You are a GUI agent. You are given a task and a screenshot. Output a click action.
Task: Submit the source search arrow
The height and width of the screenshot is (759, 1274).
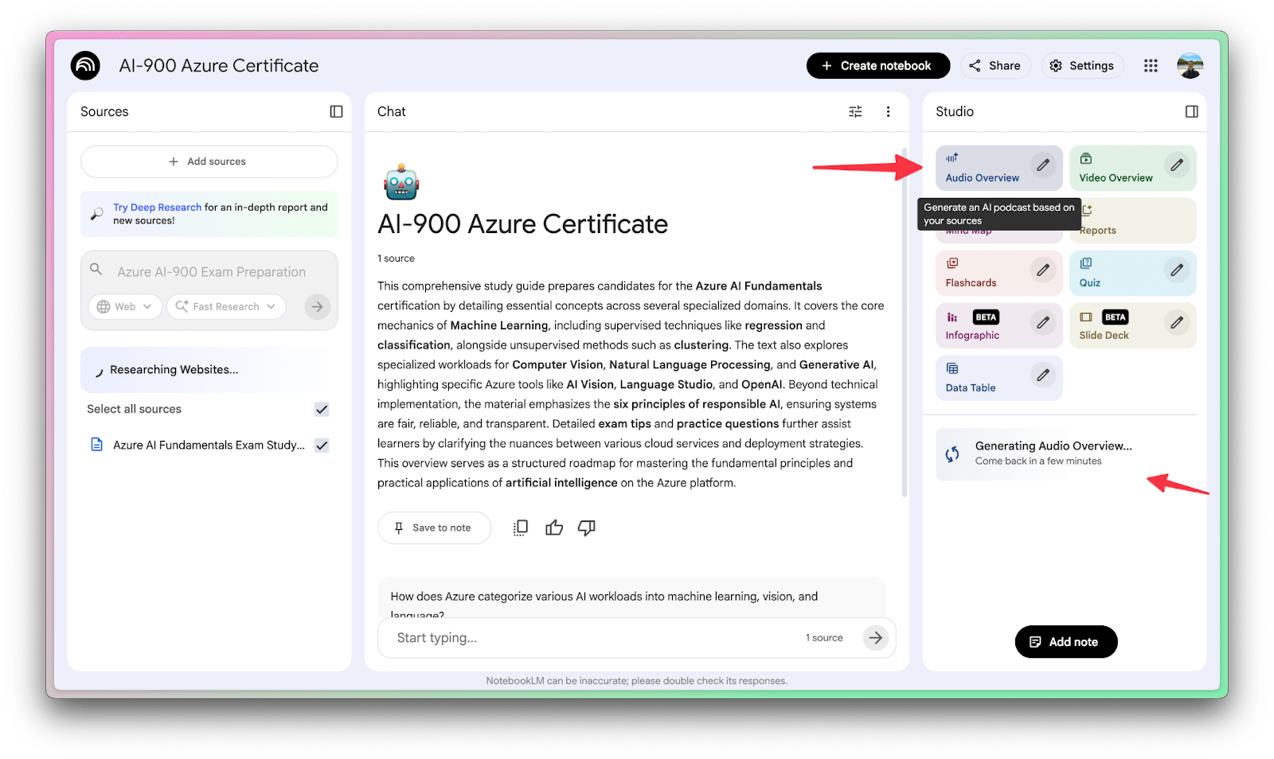(317, 306)
